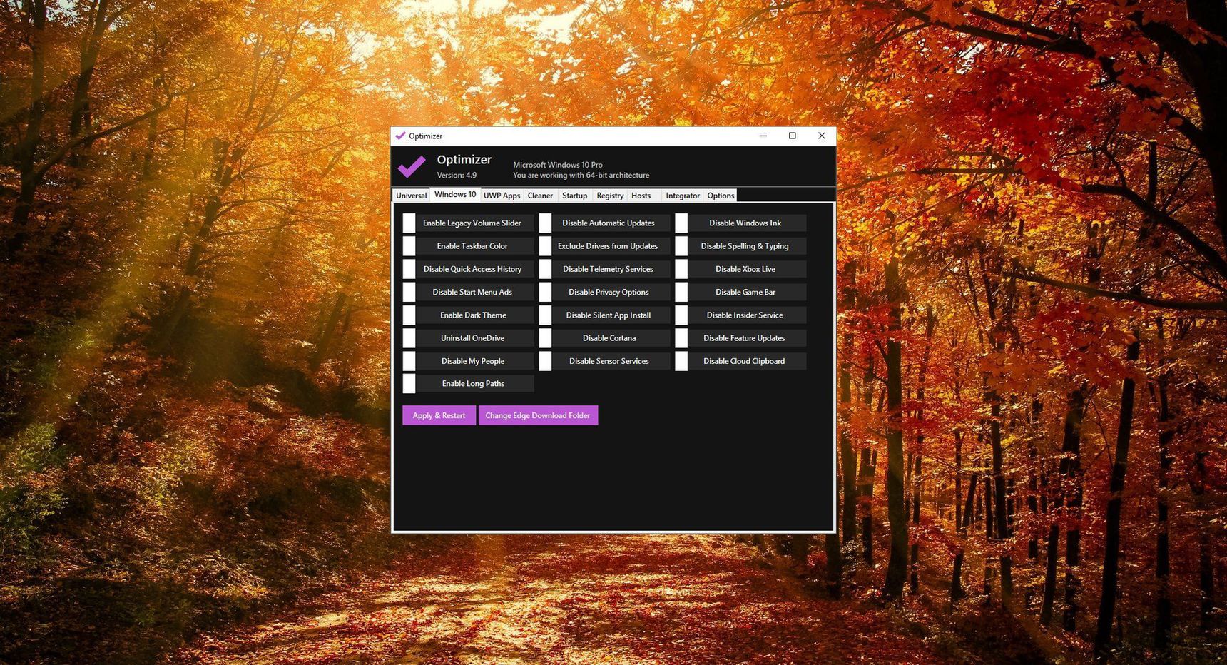Select the Windows 10 tab
1227x665 pixels.
tap(455, 194)
